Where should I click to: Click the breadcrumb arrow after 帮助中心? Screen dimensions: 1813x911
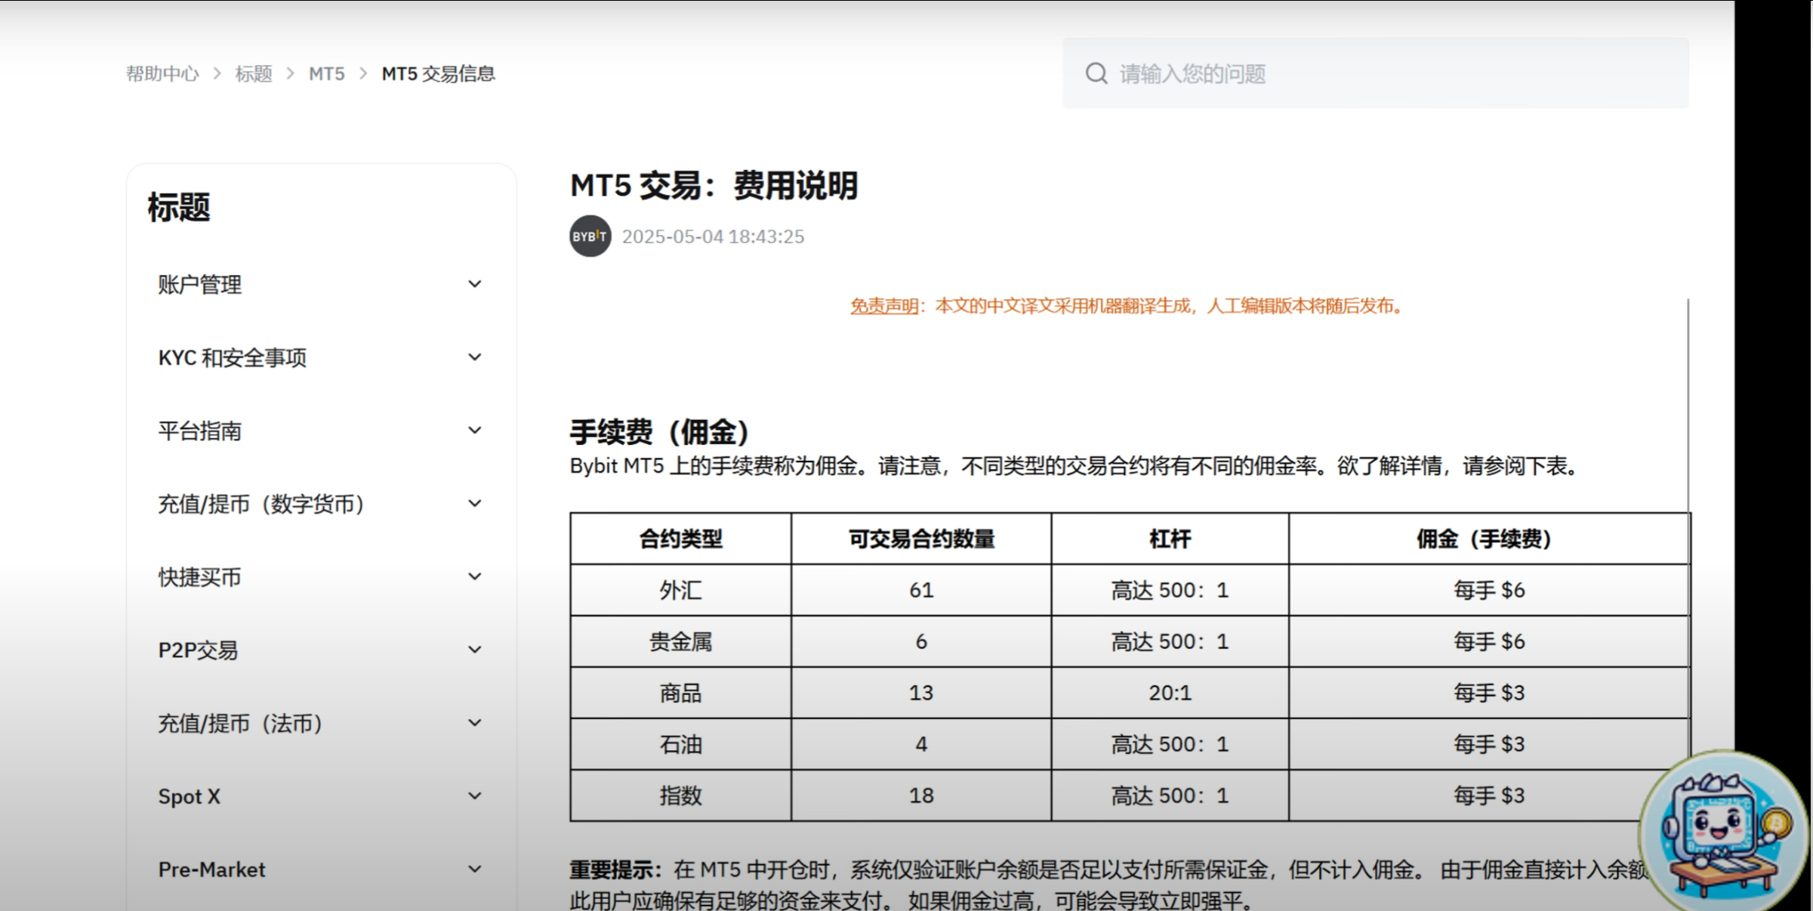click(217, 73)
